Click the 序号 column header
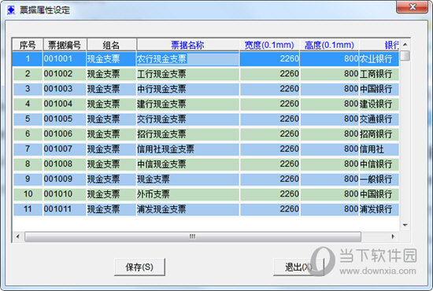The image size is (433, 291). [28, 45]
